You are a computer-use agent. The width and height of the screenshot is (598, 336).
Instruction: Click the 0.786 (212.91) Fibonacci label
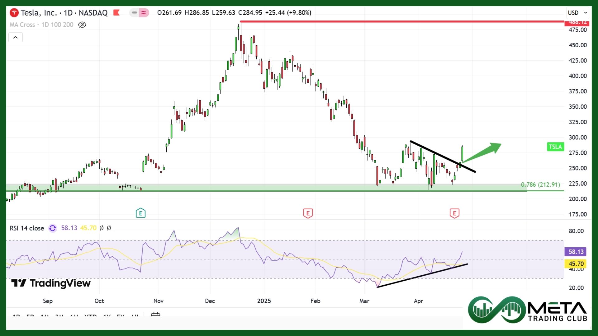coord(540,184)
